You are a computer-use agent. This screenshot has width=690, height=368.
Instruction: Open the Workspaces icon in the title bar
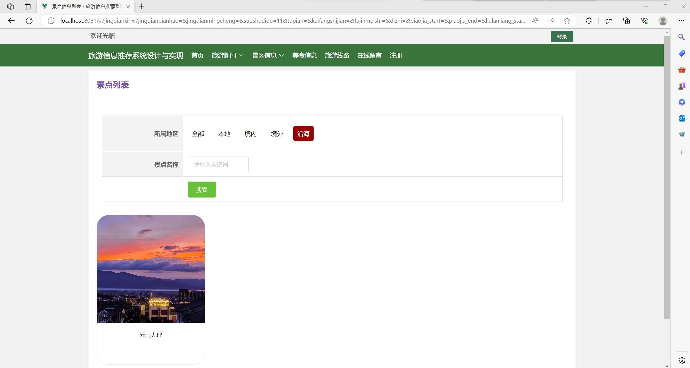[x=11, y=6]
